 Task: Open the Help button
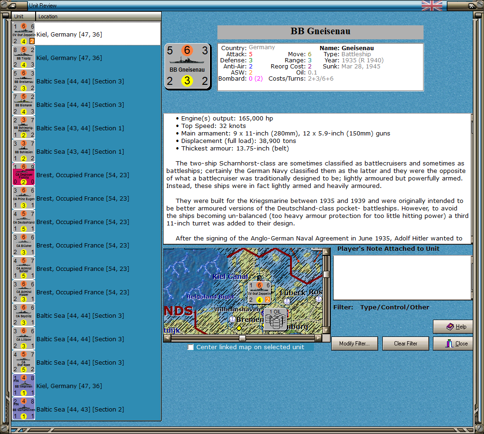[453, 327]
